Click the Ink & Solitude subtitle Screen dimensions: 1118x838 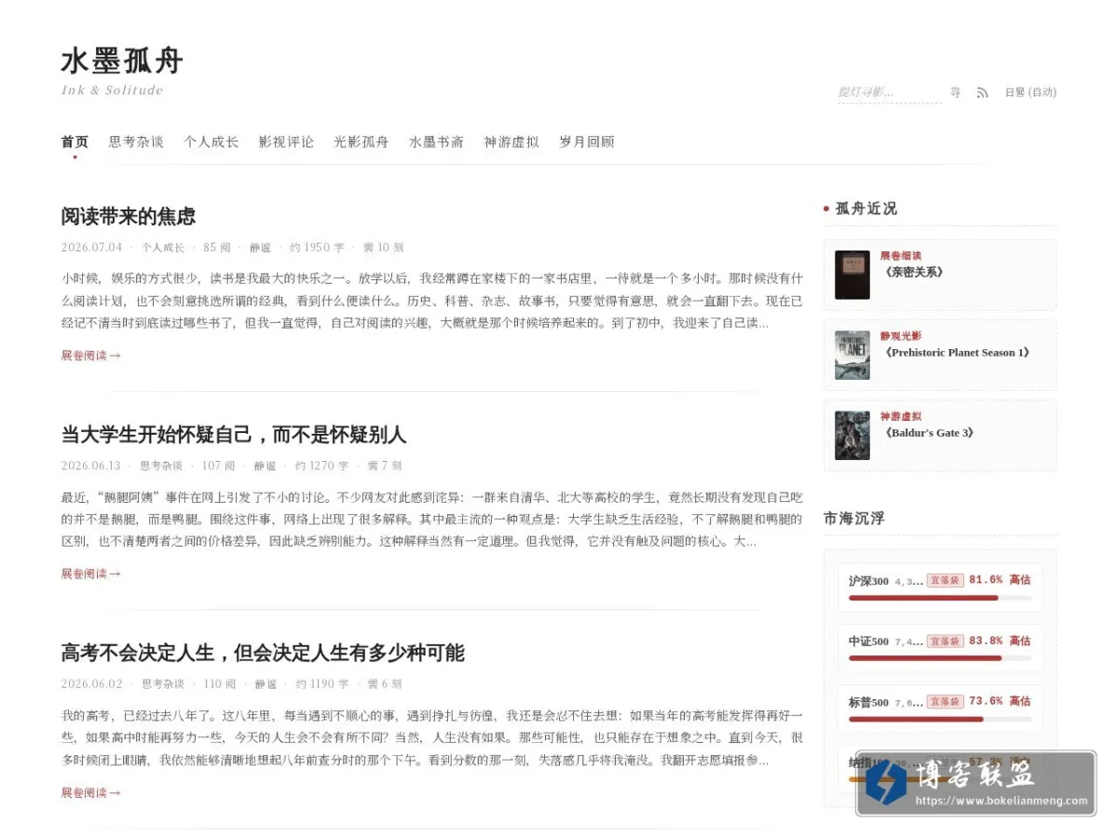pos(112,90)
